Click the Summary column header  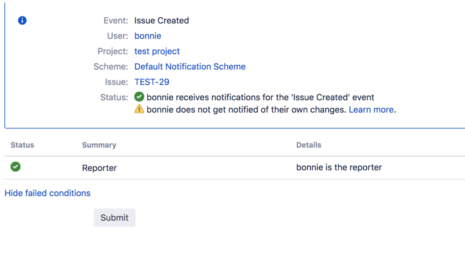99,145
